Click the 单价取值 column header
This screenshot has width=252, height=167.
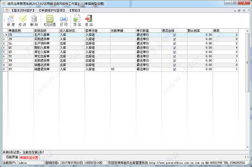(149, 31)
